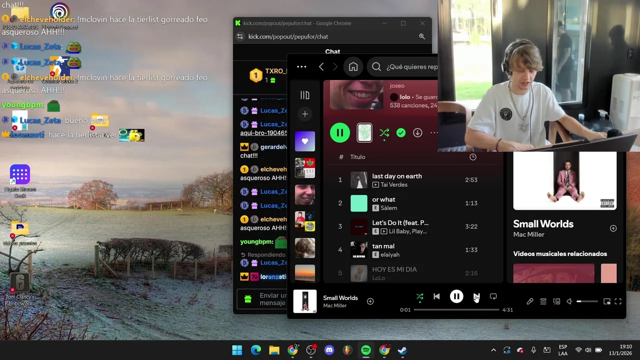This screenshot has width=640, height=360.
Task: View site information in Kick window
Action: (240, 36)
